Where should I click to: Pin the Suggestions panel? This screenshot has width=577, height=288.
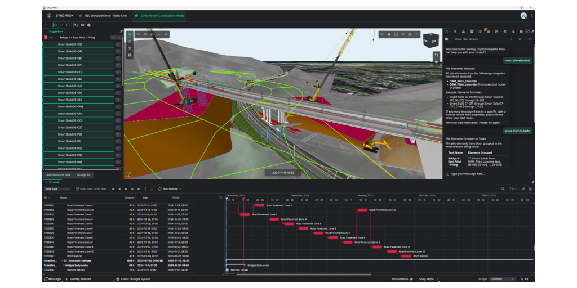[121, 31]
